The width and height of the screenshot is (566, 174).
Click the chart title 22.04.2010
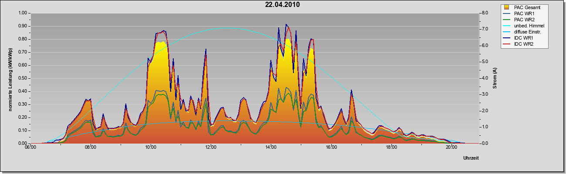pos(283,5)
